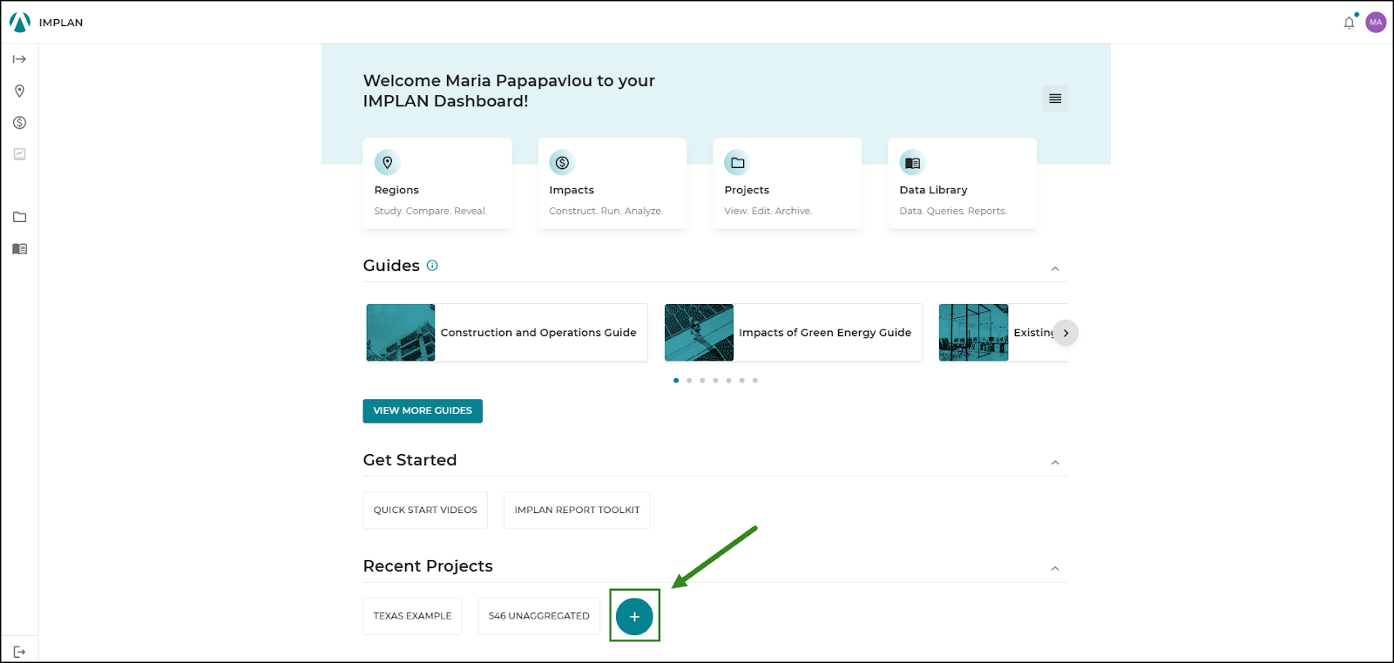Image resolution: width=1394 pixels, height=663 pixels.
Task: Select second carousel page dot
Action: point(689,381)
